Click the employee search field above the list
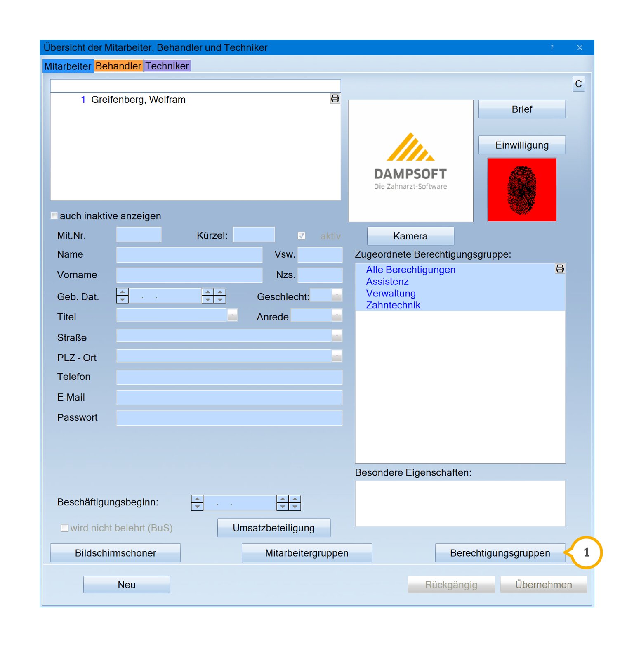Image resolution: width=634 pixels, height=647 pixels. click(x=196, y=86)
